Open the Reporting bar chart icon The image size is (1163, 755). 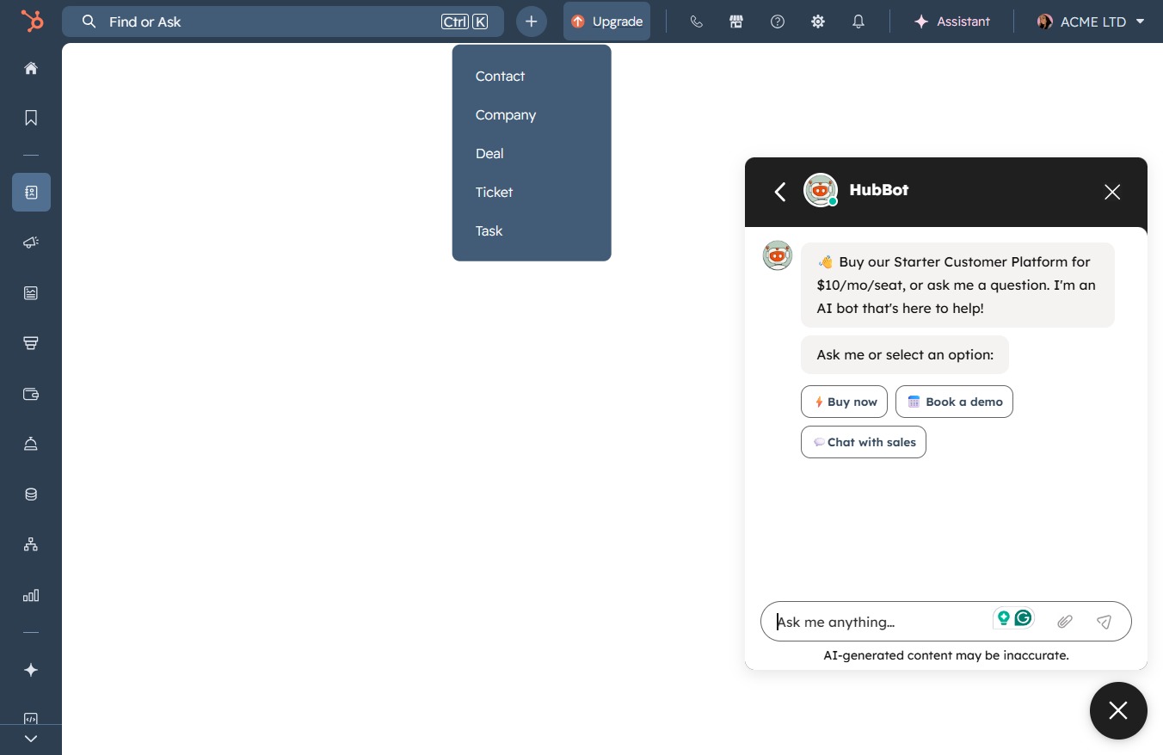[x=31, y=595]
